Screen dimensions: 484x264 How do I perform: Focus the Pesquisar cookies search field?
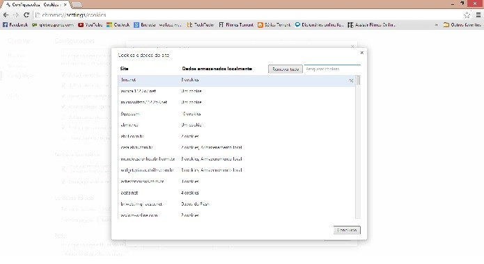(332, 69)
